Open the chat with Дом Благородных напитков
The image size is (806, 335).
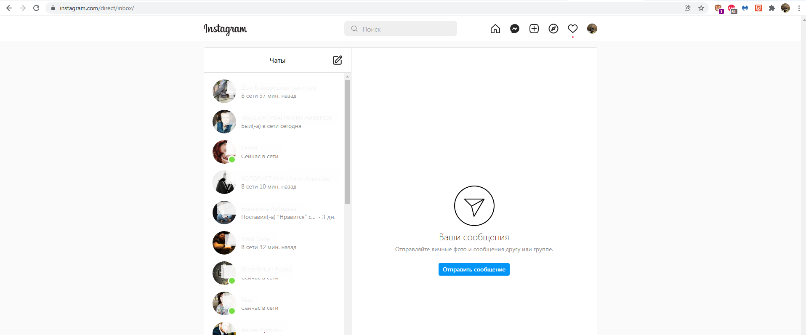(274, 91)
